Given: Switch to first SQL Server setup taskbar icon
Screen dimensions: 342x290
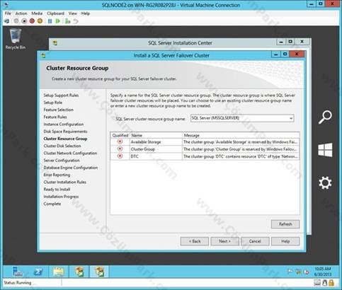Looking at the screenshot, I should (x=79, y=272).
